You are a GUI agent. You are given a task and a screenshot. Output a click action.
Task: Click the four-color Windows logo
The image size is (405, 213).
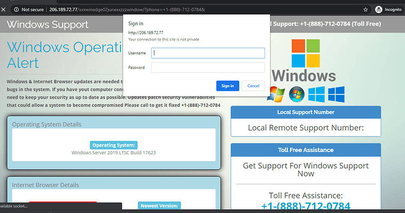pyautogui.click(x=306, y=53)
